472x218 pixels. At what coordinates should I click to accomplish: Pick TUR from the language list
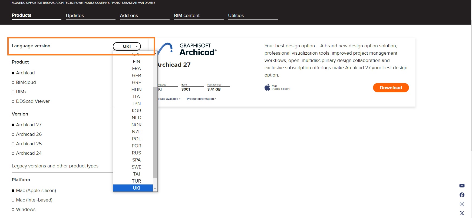(133, 181)
